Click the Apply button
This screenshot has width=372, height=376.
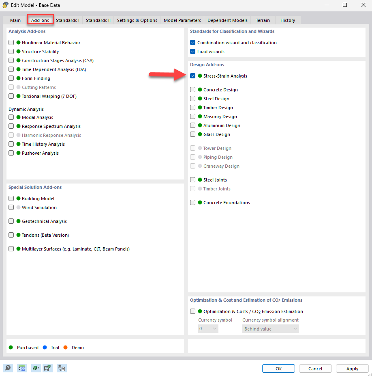(352, 369)
